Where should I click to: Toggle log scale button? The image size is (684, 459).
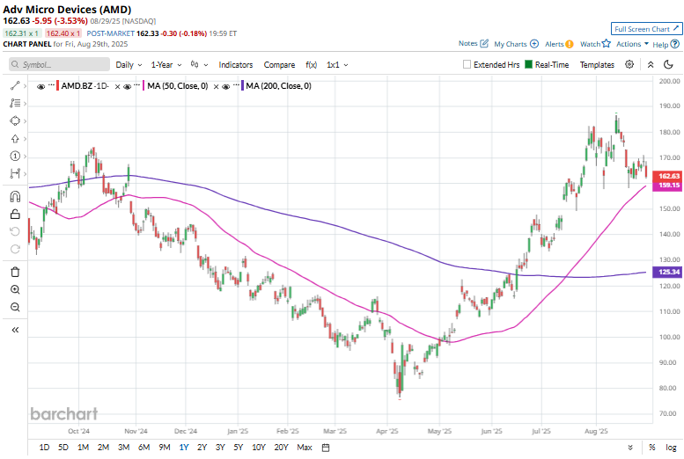pyautogui.click(x=671, y=448)
